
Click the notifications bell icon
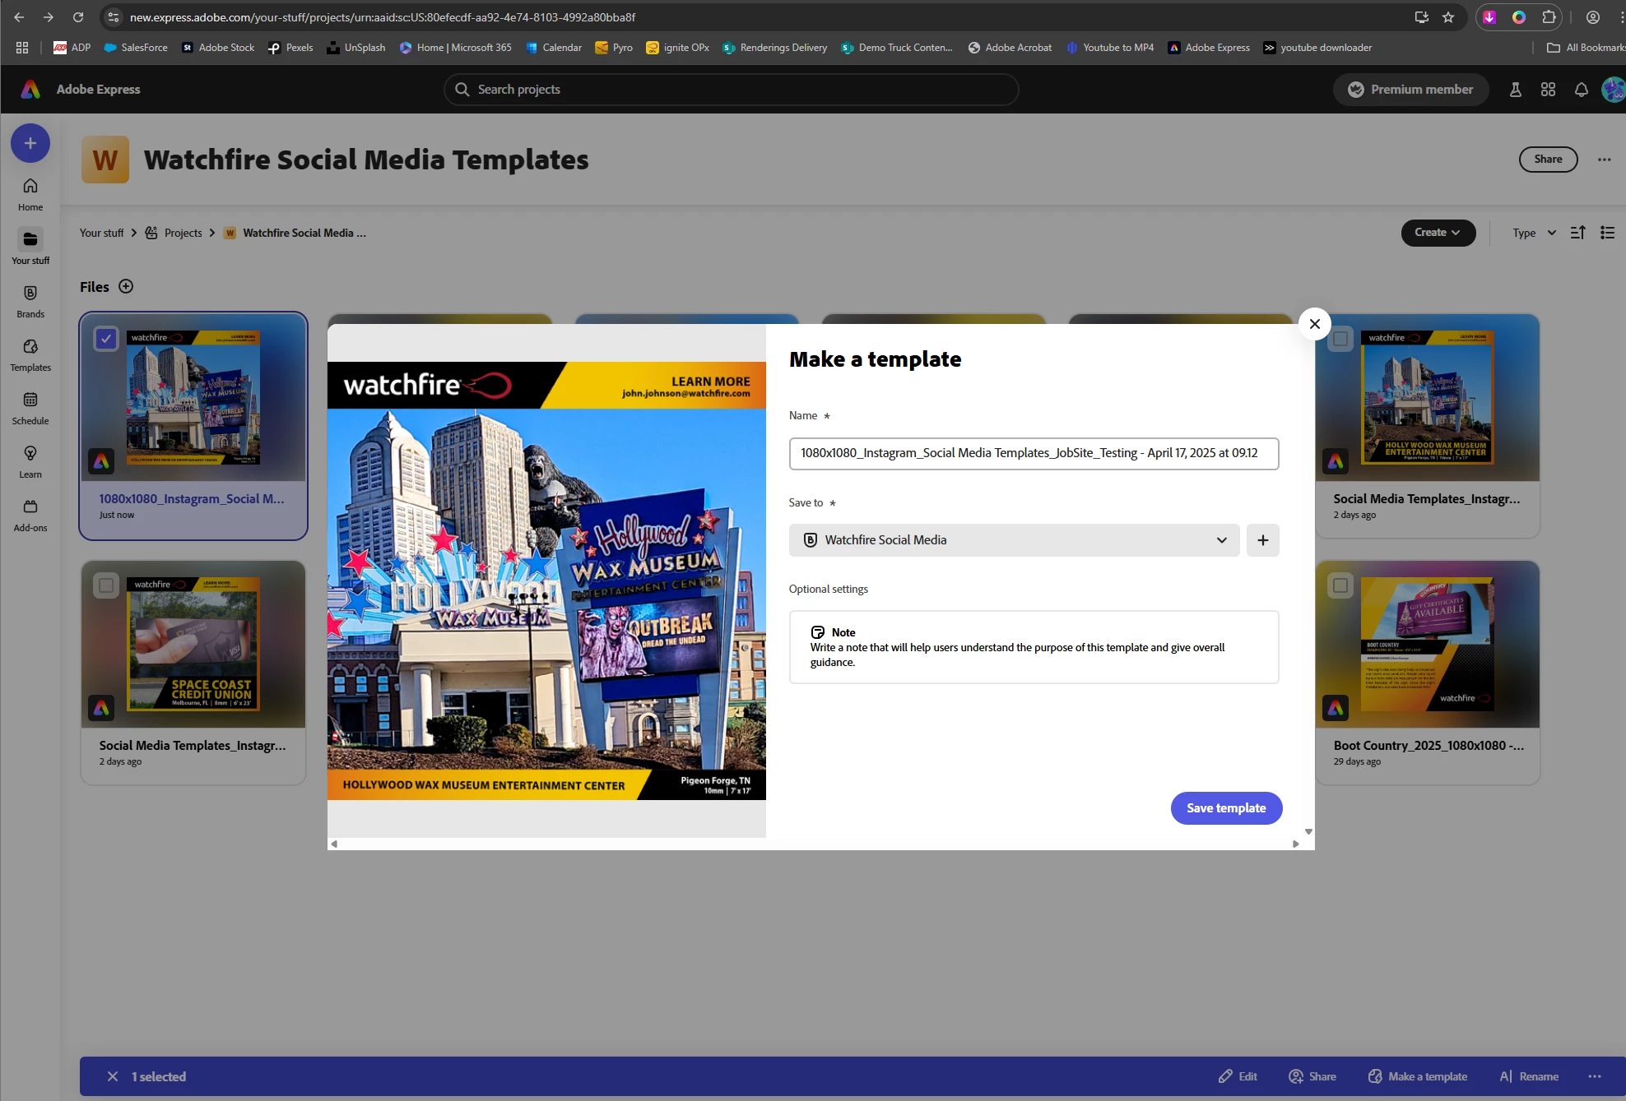(1581, 90)
